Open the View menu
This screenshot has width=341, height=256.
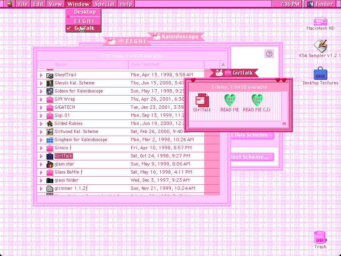pyautogui.click(x=55, y=4)
